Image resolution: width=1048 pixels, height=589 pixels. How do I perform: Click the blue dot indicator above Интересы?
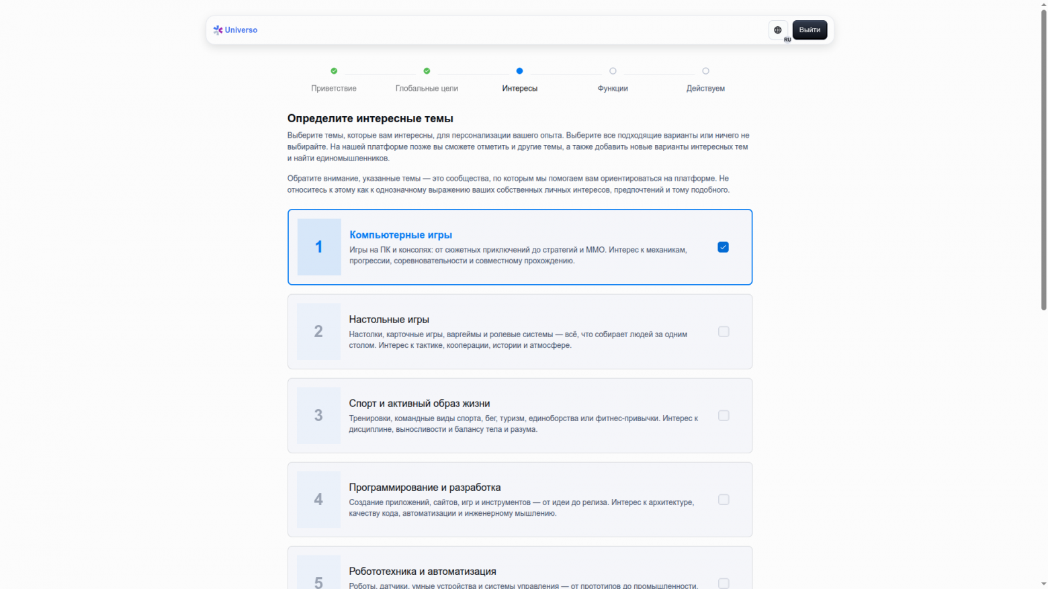(519, 71)
